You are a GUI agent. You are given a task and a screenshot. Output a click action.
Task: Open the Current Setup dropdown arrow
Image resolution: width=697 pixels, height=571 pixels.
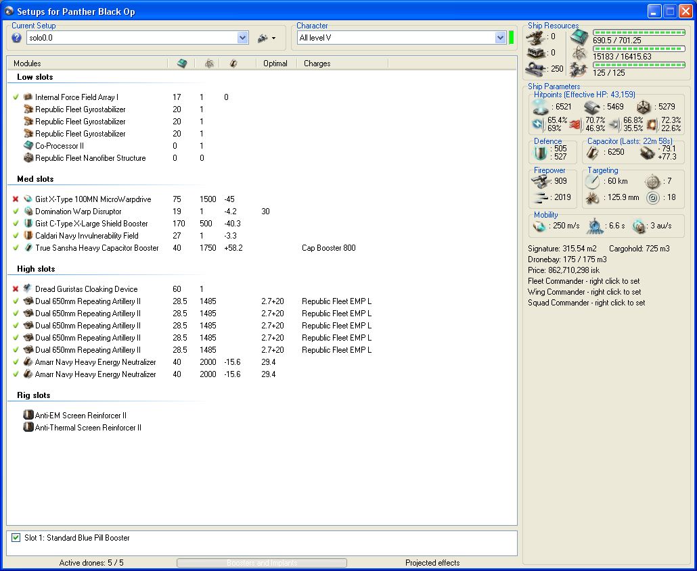[x=242, y=38]
